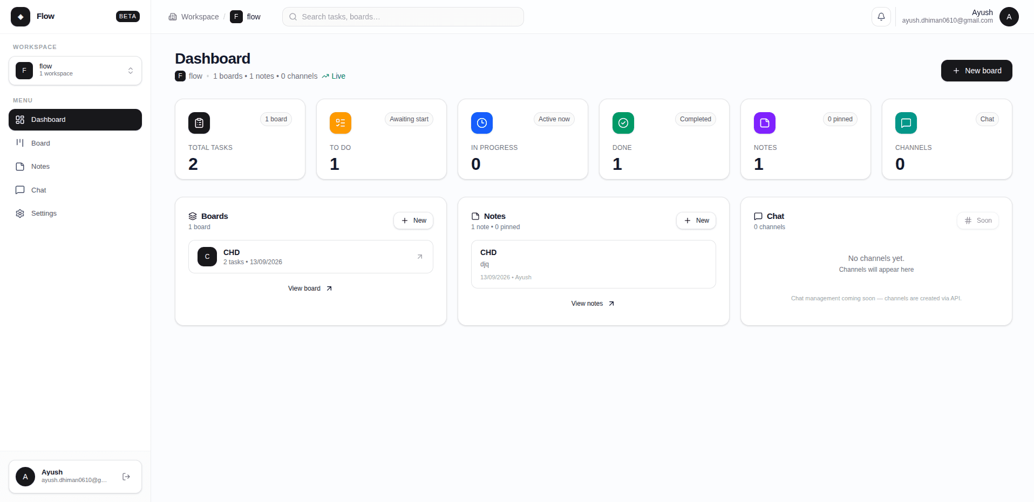This screenshot has height=502, width=1034.
Task: Click the user avatar A in top bar
Action: tap(1009, 17)
